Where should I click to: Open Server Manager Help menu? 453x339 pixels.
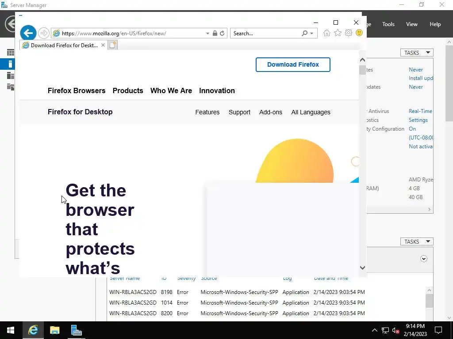coord(435,24)
